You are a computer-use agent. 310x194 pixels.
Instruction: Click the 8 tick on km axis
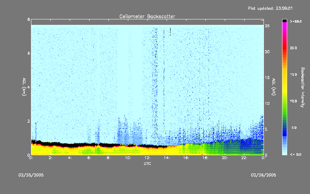click(x=29, y=19)
